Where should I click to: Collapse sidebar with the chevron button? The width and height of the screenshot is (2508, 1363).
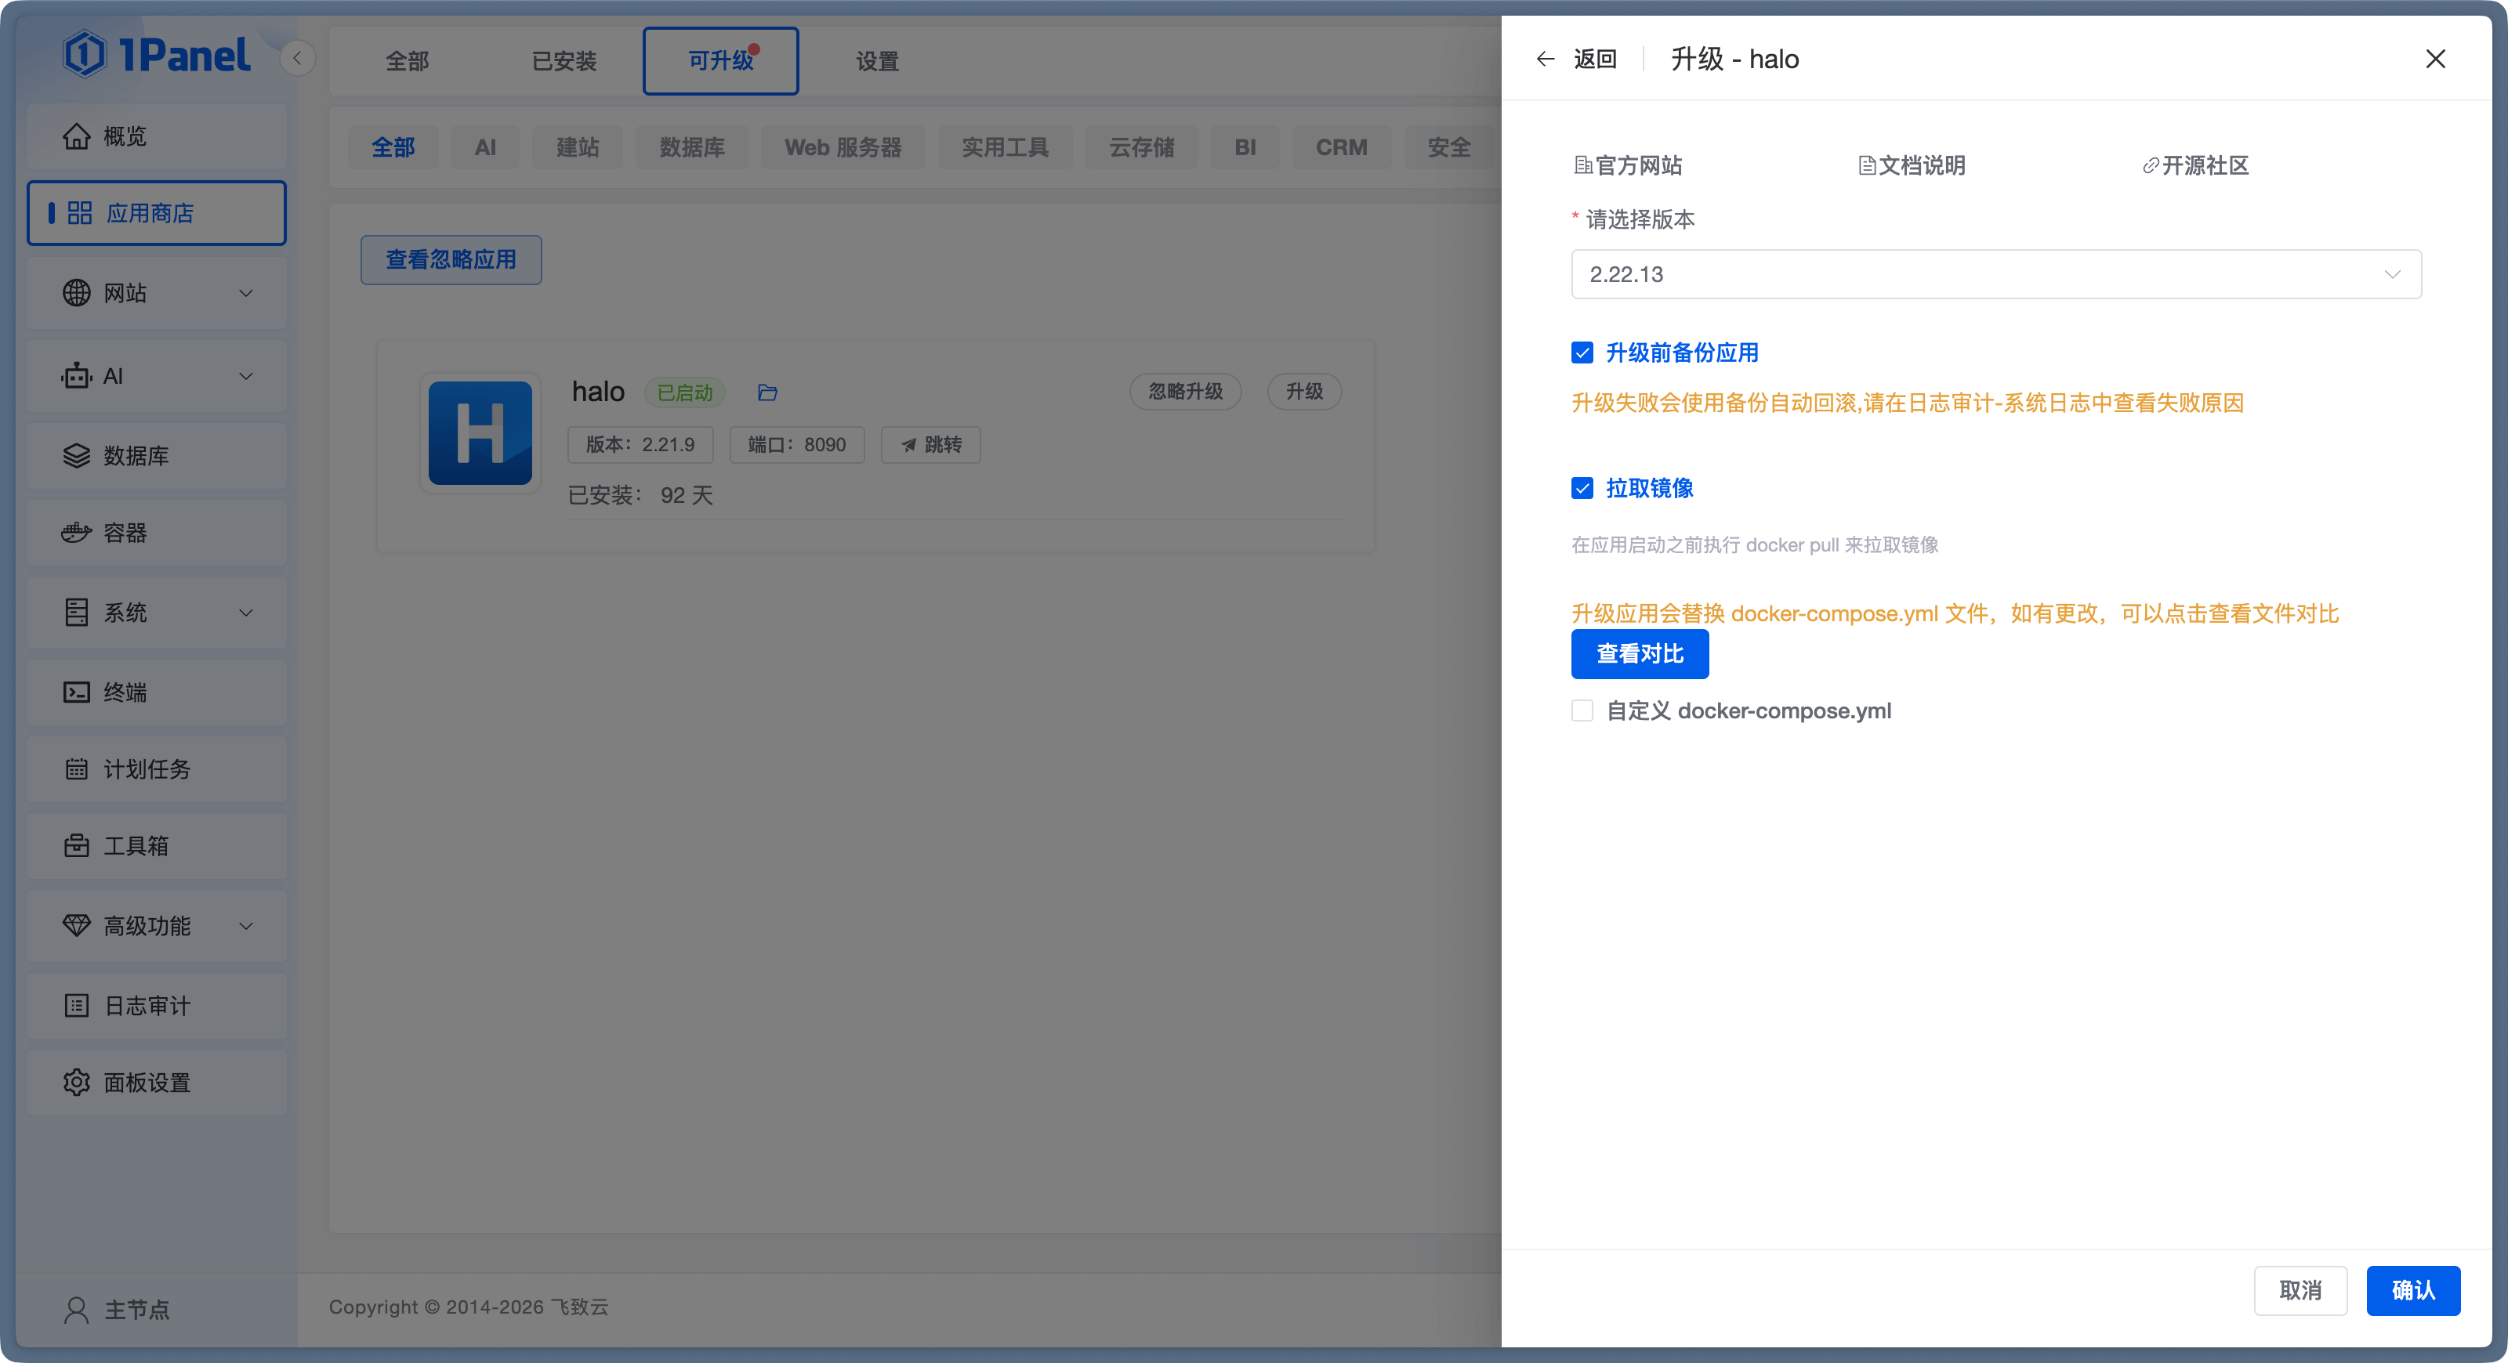[x=297, y=59]
